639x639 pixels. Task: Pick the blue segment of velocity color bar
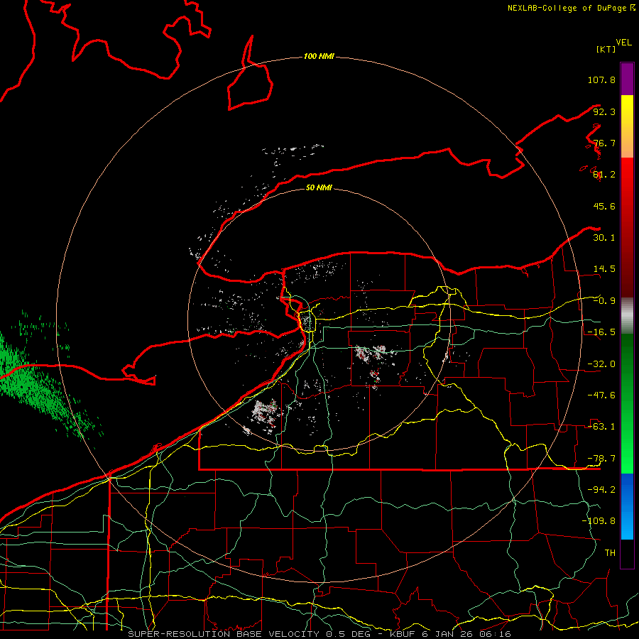tap(627, 506)
